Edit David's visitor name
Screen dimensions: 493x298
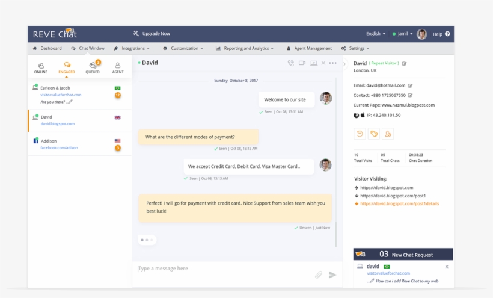[x=405, y=64]
